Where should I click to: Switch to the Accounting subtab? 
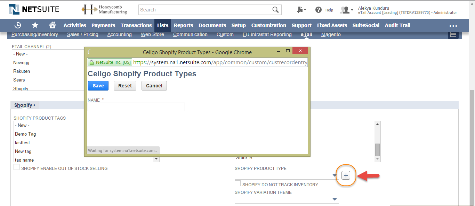(x=120, y=35)
